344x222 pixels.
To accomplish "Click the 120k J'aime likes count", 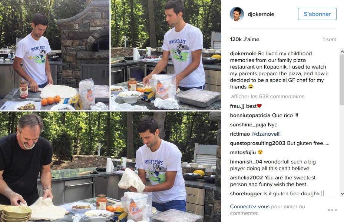I will click(x=245, y=40).
